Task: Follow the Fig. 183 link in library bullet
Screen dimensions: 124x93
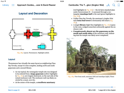Action: 107,25
